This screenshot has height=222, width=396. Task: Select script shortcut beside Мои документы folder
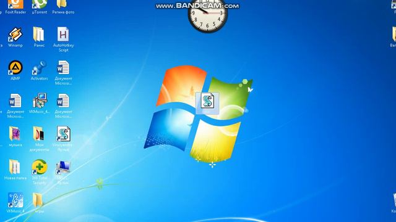[x=63, y=139]
